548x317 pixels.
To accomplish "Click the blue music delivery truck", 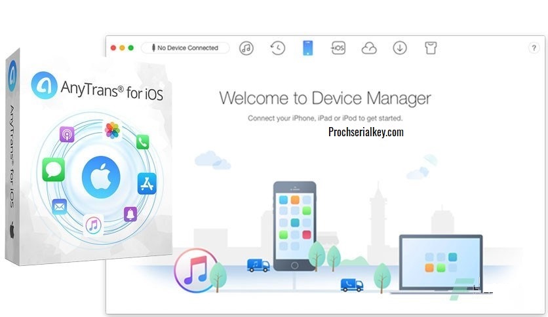I will coord(258,265).
